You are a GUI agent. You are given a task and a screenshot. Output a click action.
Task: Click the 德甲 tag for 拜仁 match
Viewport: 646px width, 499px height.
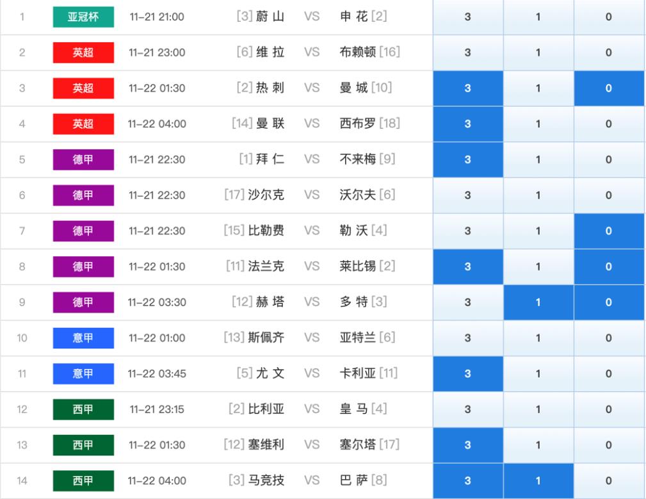[x=83, y=160]
